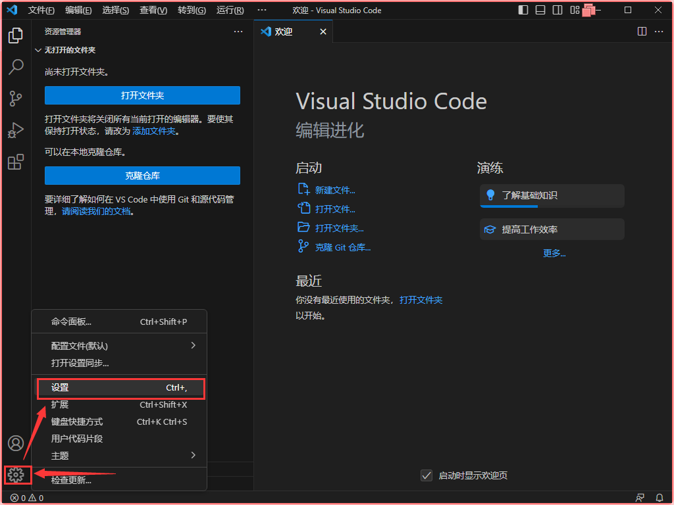Open the Accounts icon in activity bar
The image size is (674, 505).
[16, 443]
